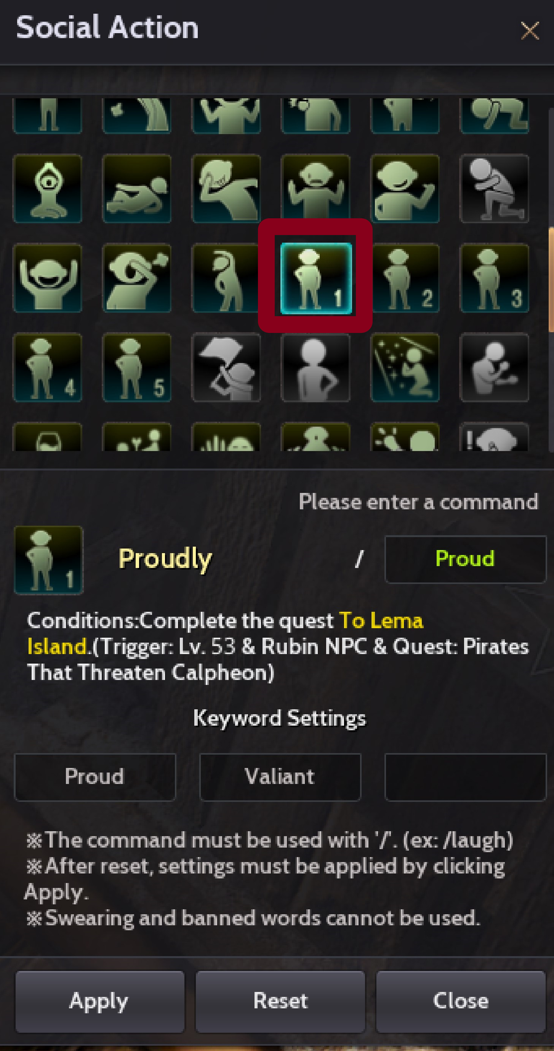Choose the lying down social action icon
The image size is (554, 1051).
(137, 189)
